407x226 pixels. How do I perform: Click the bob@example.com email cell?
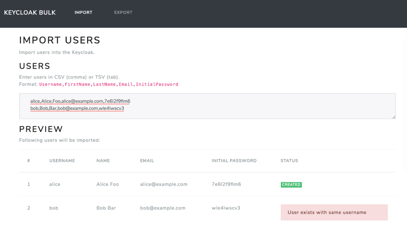163,208
